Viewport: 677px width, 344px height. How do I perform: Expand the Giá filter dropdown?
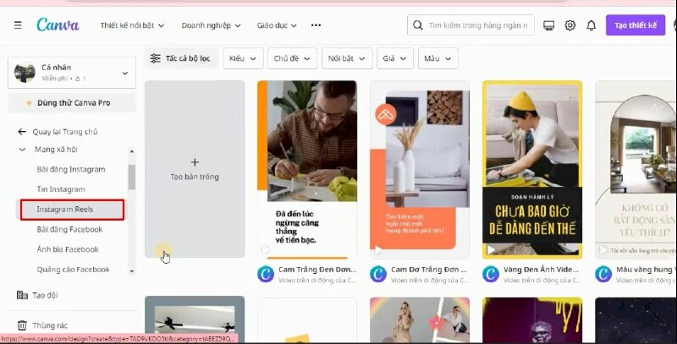pos(394,58)
